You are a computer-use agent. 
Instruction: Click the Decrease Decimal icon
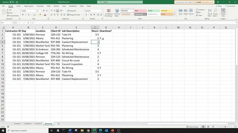point(101,15)
